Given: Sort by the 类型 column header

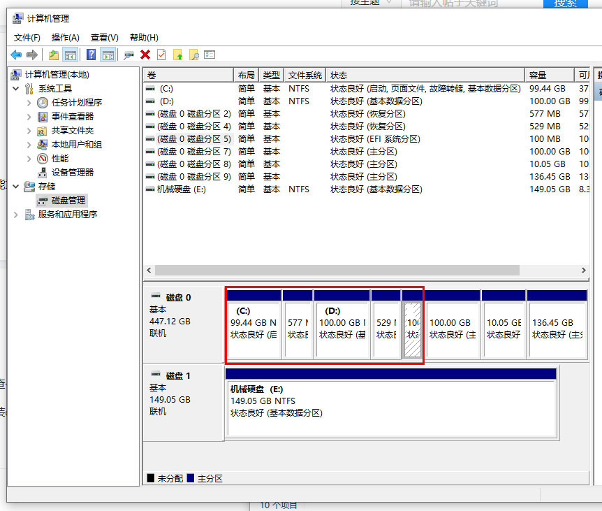Looking at the screenshot, I should coord(272,75).
